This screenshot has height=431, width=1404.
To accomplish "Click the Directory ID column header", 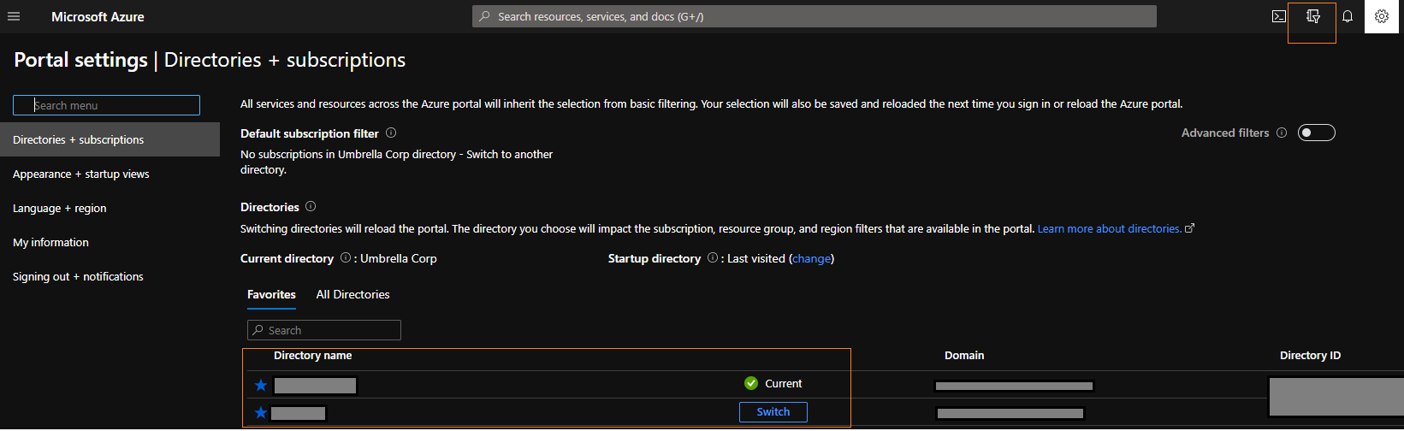I will [1310, 355].
